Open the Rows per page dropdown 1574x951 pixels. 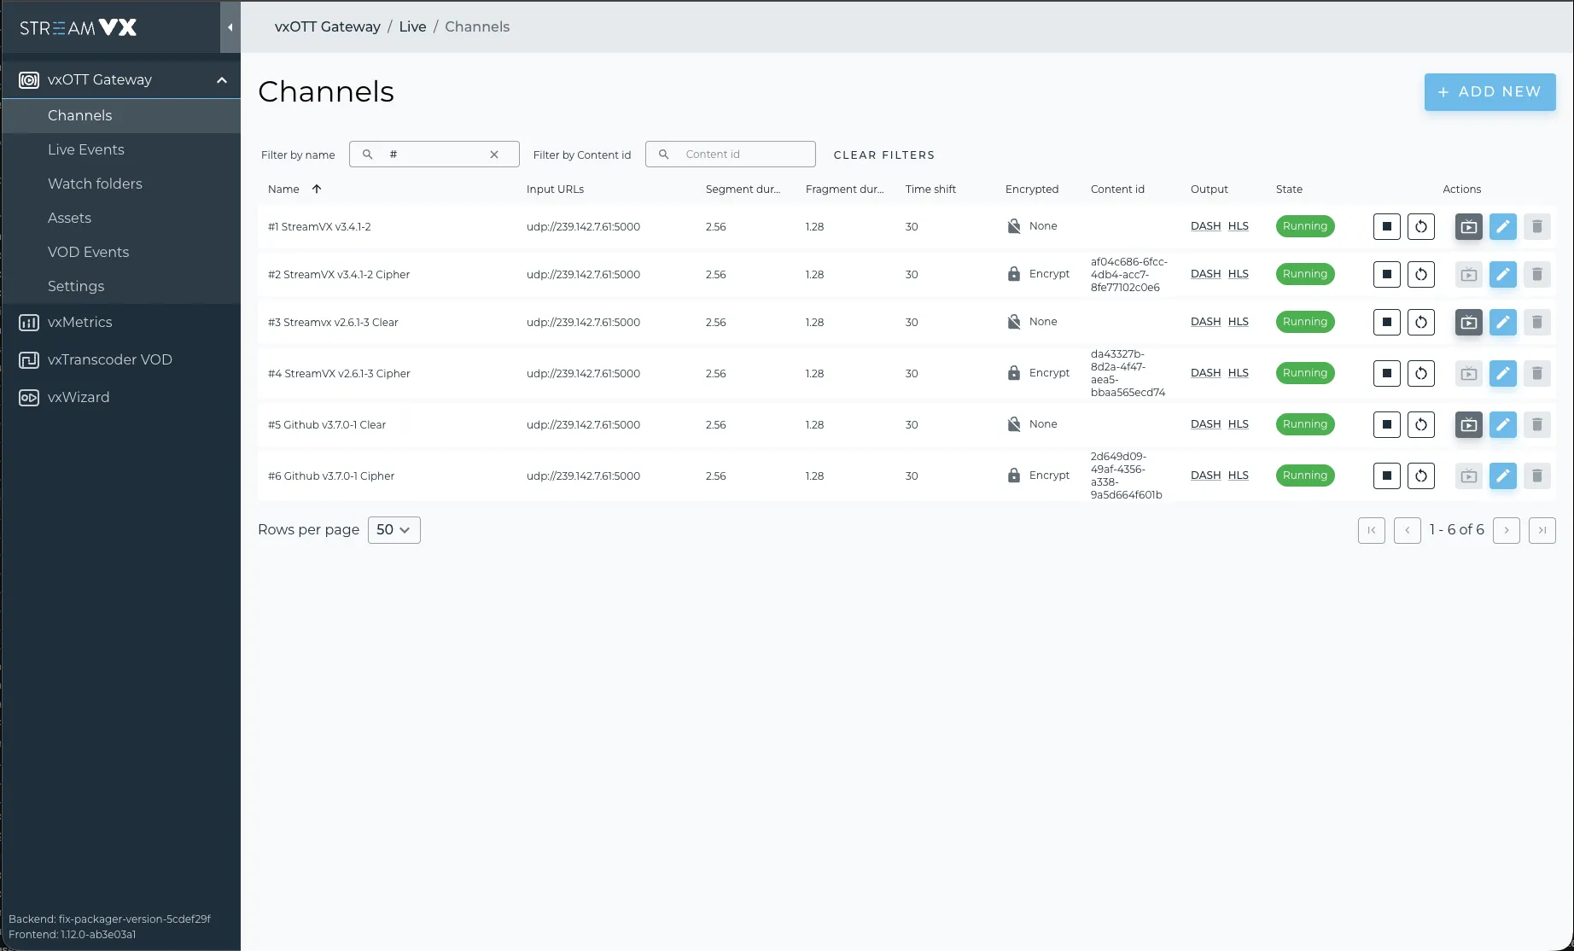tap(393, 529)
